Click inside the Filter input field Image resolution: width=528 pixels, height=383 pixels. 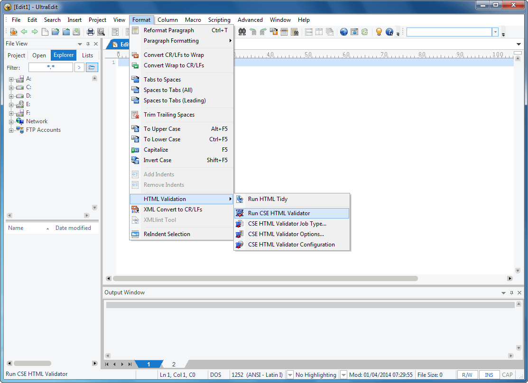[x=51, y=67]
